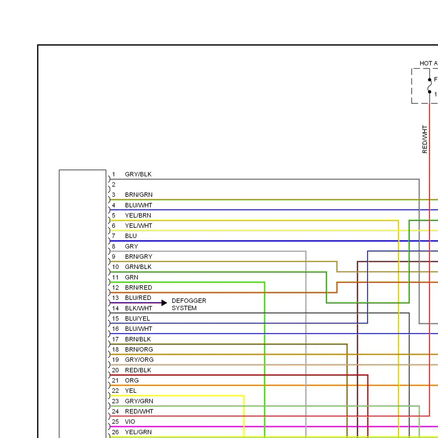Select BRN/GRY label at pin 9

pyautogui.click(x=139, y=257)
